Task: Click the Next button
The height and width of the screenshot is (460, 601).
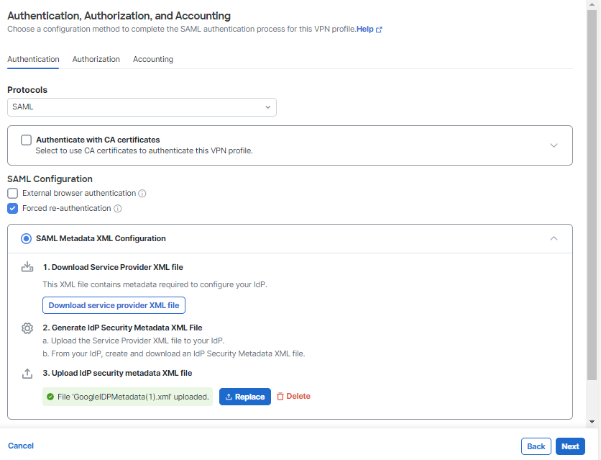Action: (570, 446)
